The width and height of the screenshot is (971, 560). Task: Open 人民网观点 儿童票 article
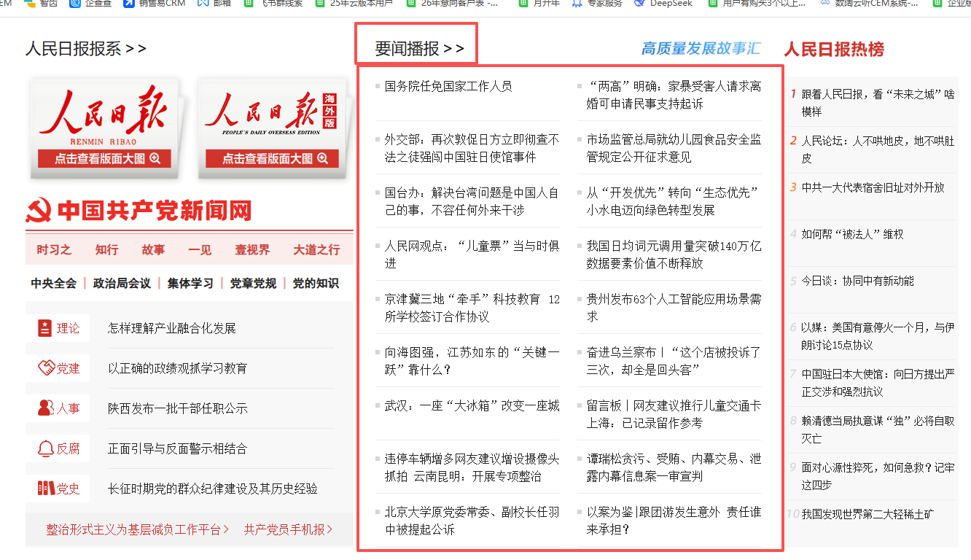pyautogui.click(x=472, y=254)
